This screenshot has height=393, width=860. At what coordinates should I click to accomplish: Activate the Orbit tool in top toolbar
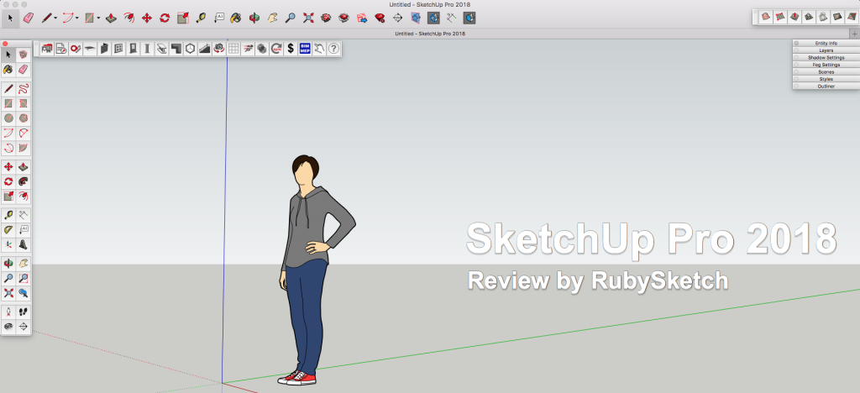(254, 18)
